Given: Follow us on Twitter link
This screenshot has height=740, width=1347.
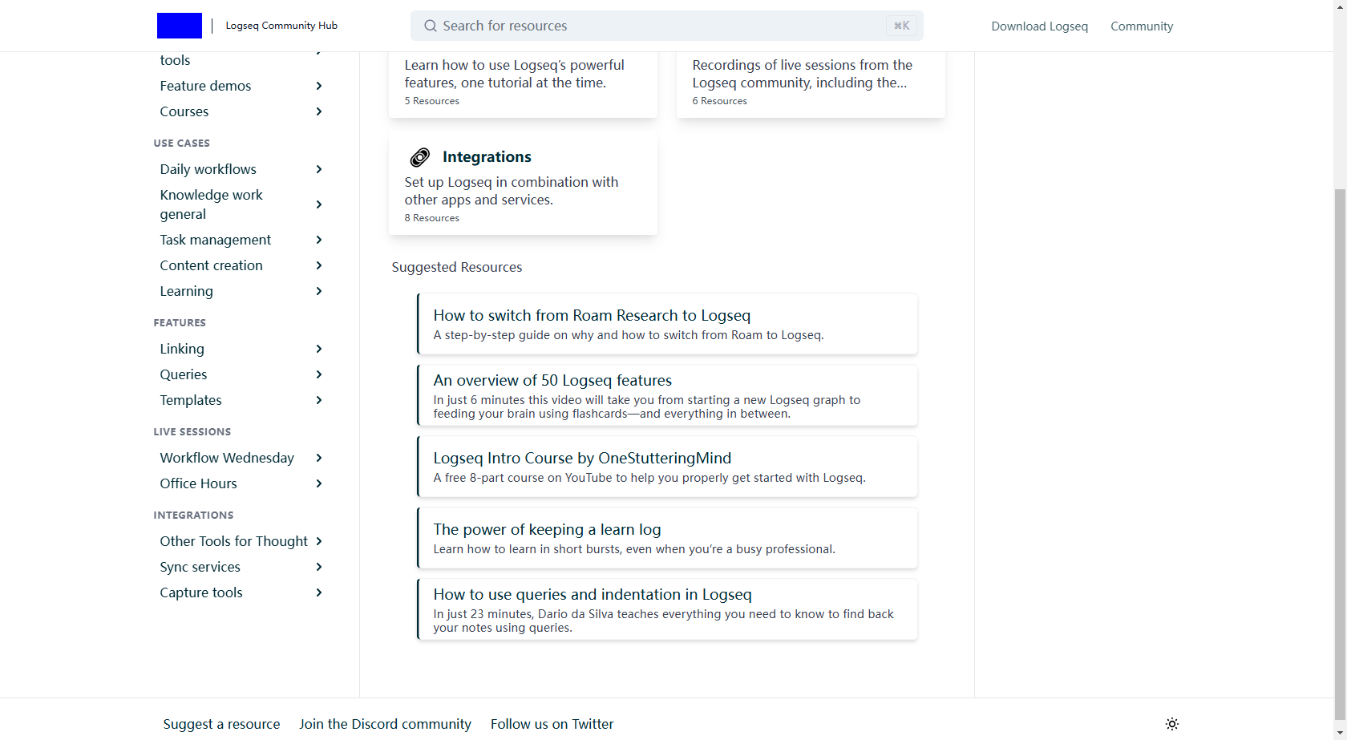Looking at the screenshot, I should pos(552,724).
